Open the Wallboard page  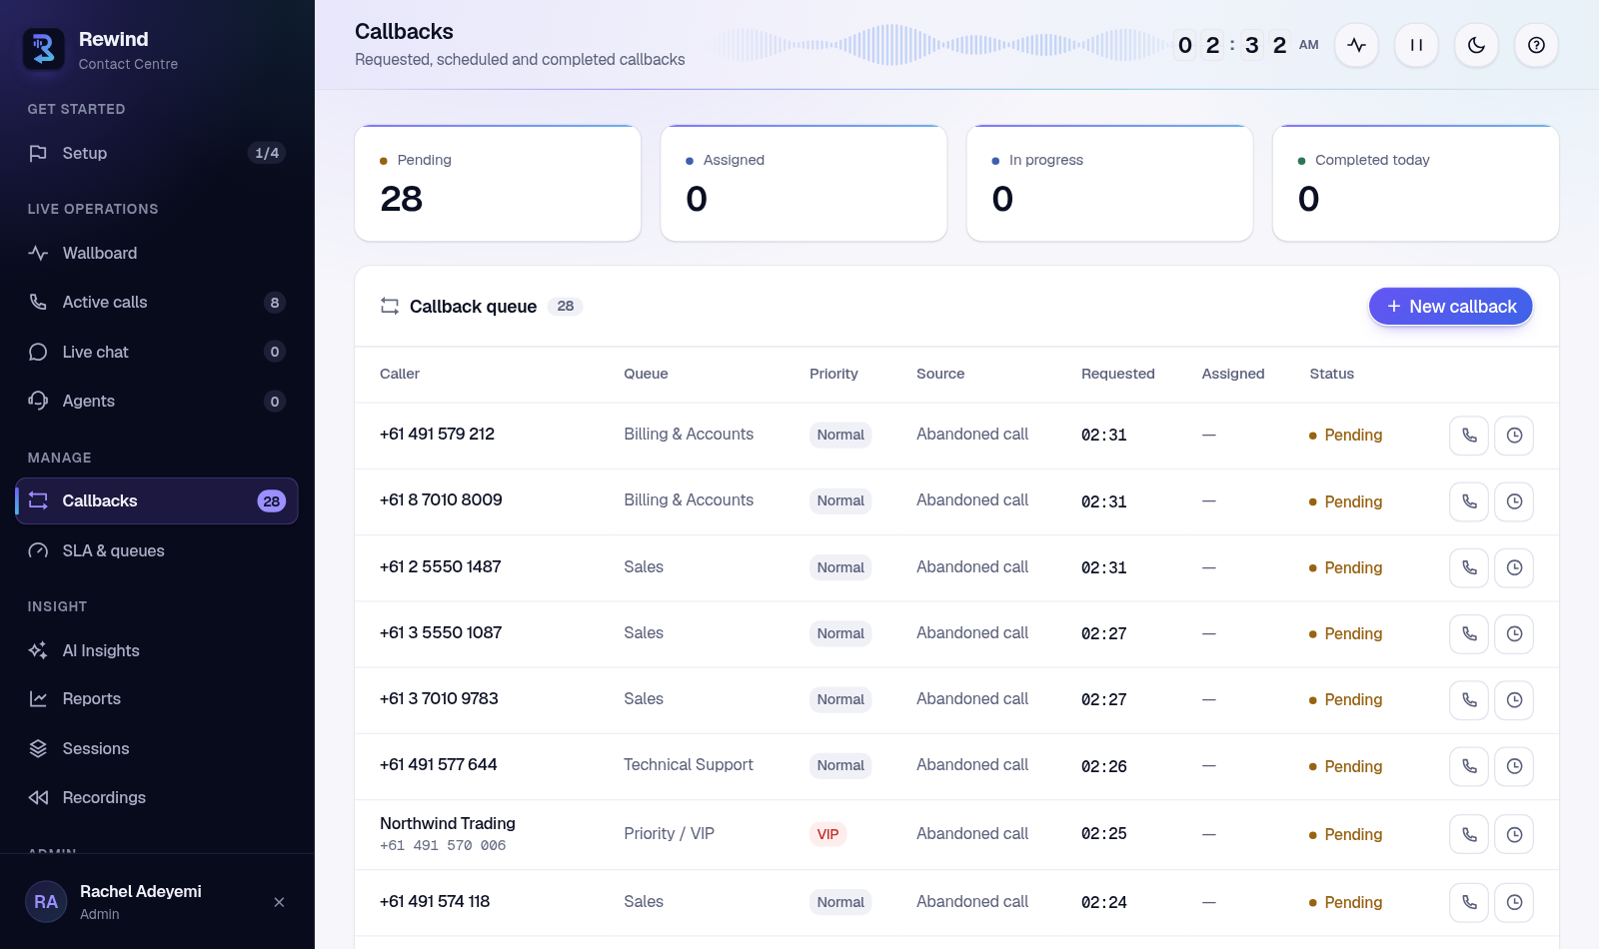pos(157,253)
